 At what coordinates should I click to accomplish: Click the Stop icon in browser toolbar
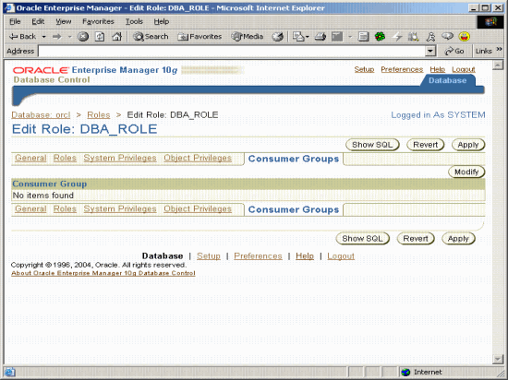coord(83,37)
